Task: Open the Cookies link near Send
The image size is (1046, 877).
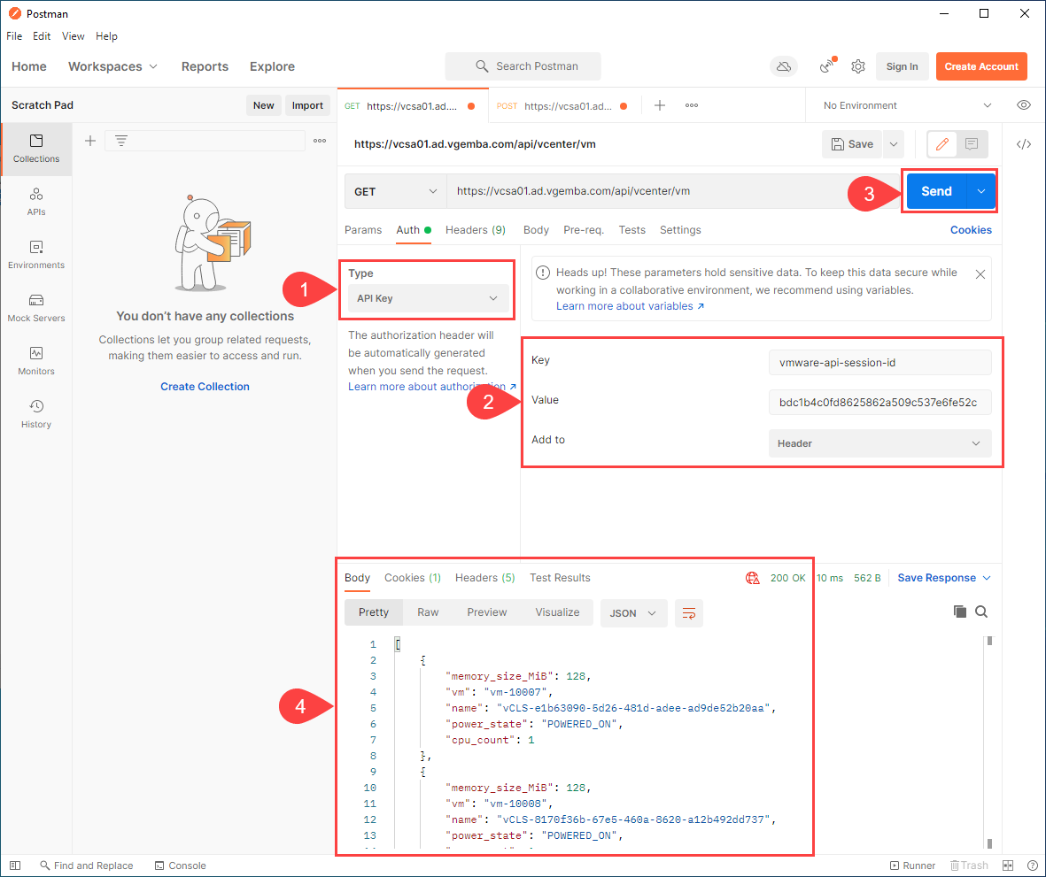Action: click(x=971, y=230)
